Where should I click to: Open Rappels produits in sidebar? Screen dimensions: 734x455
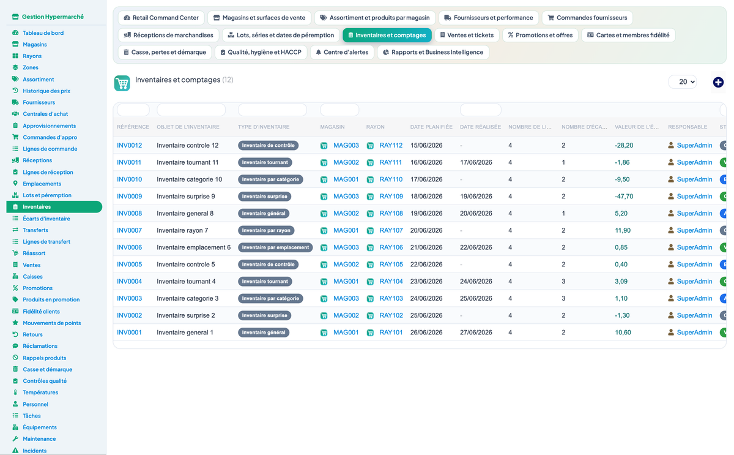click(x=45, y=358)
